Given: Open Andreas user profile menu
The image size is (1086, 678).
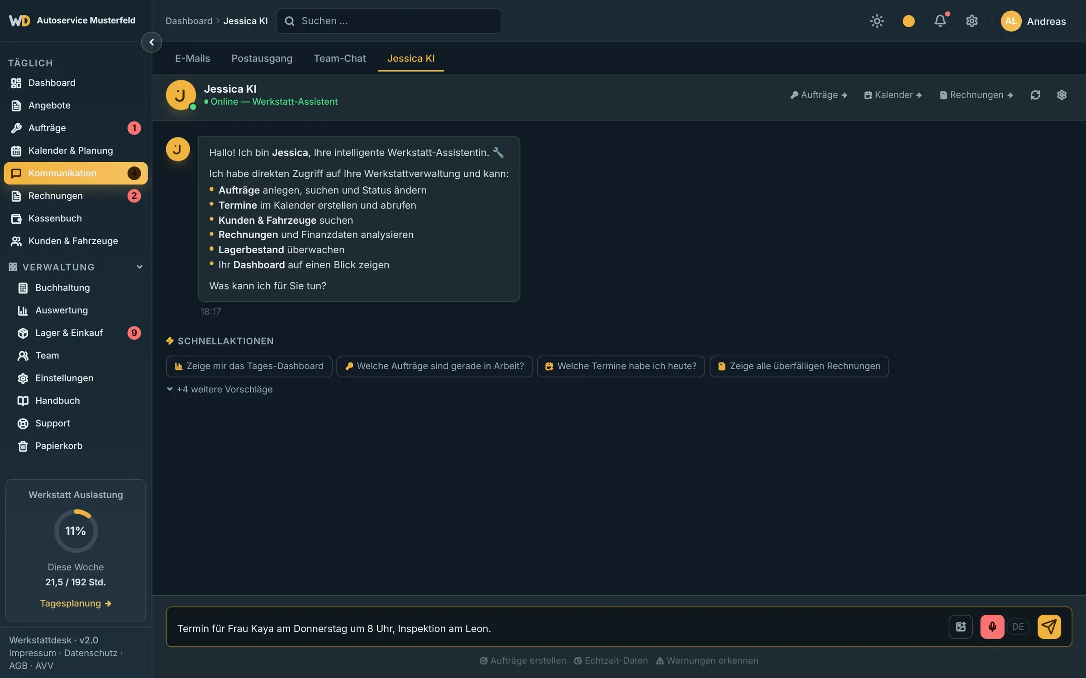Looking at the screenshot, I should click(x=1033, y=21).
